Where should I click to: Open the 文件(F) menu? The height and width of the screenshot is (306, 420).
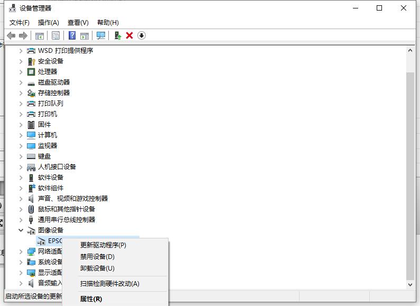point(20,23)
